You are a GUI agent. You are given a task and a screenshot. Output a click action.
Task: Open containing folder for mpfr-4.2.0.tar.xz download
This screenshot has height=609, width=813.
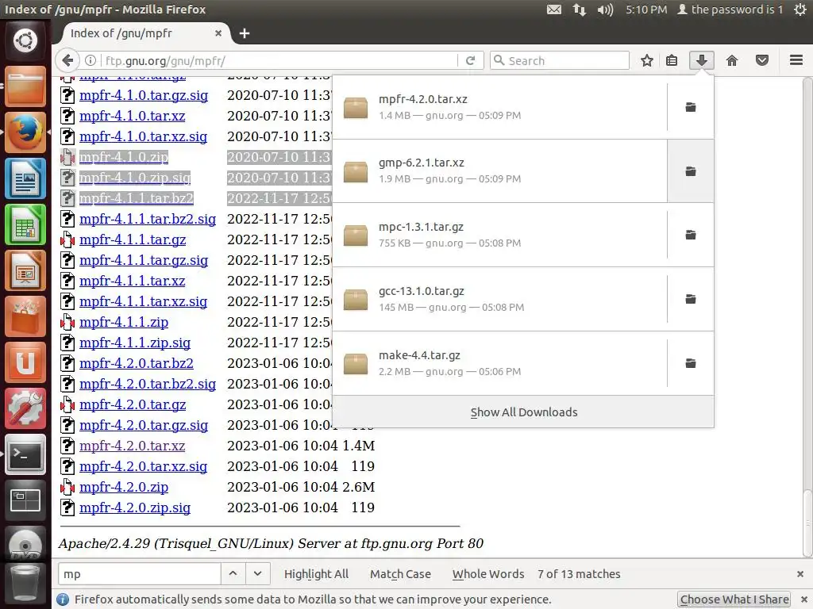690,107
